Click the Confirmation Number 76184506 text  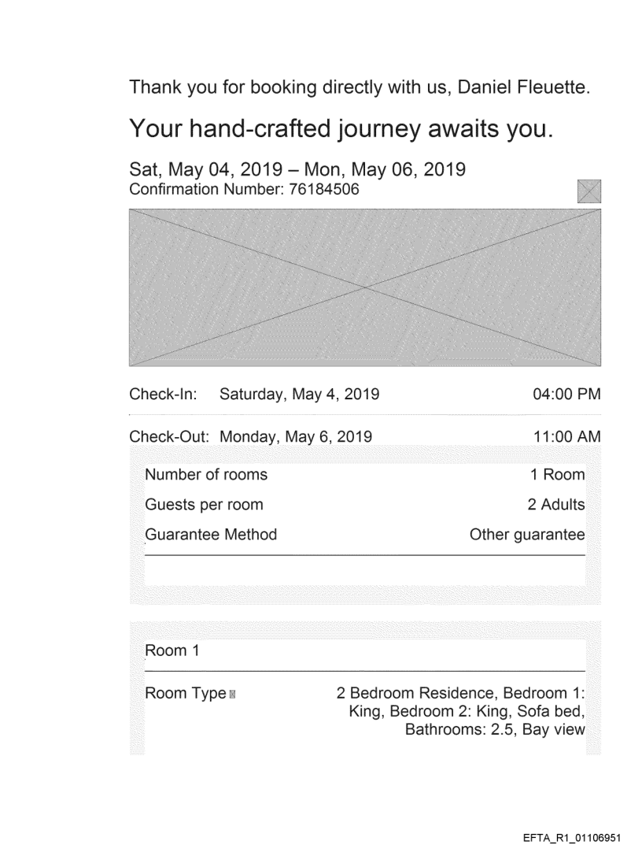coord(245,189)
